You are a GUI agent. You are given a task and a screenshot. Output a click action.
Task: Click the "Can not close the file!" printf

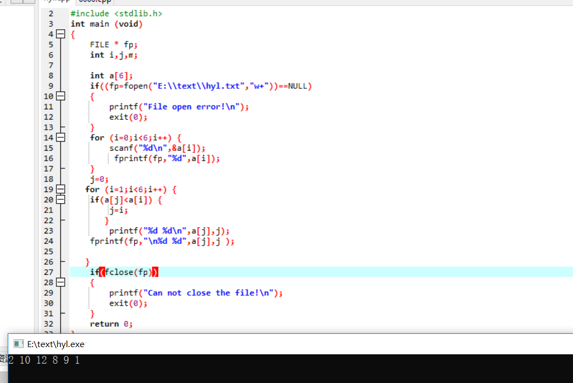[x=196, y=293]
